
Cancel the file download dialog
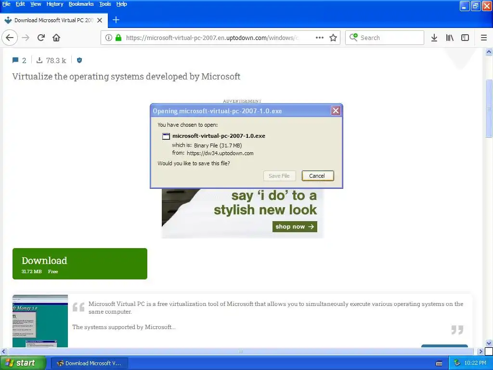click(x=318, y=176)
